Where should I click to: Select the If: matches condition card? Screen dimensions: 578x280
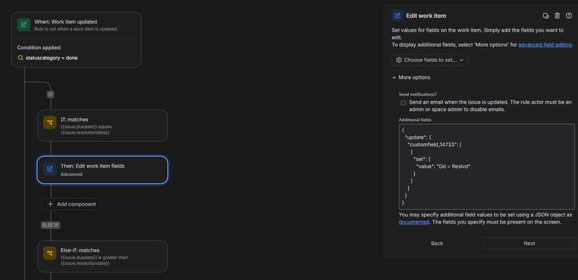coord(102,126)
